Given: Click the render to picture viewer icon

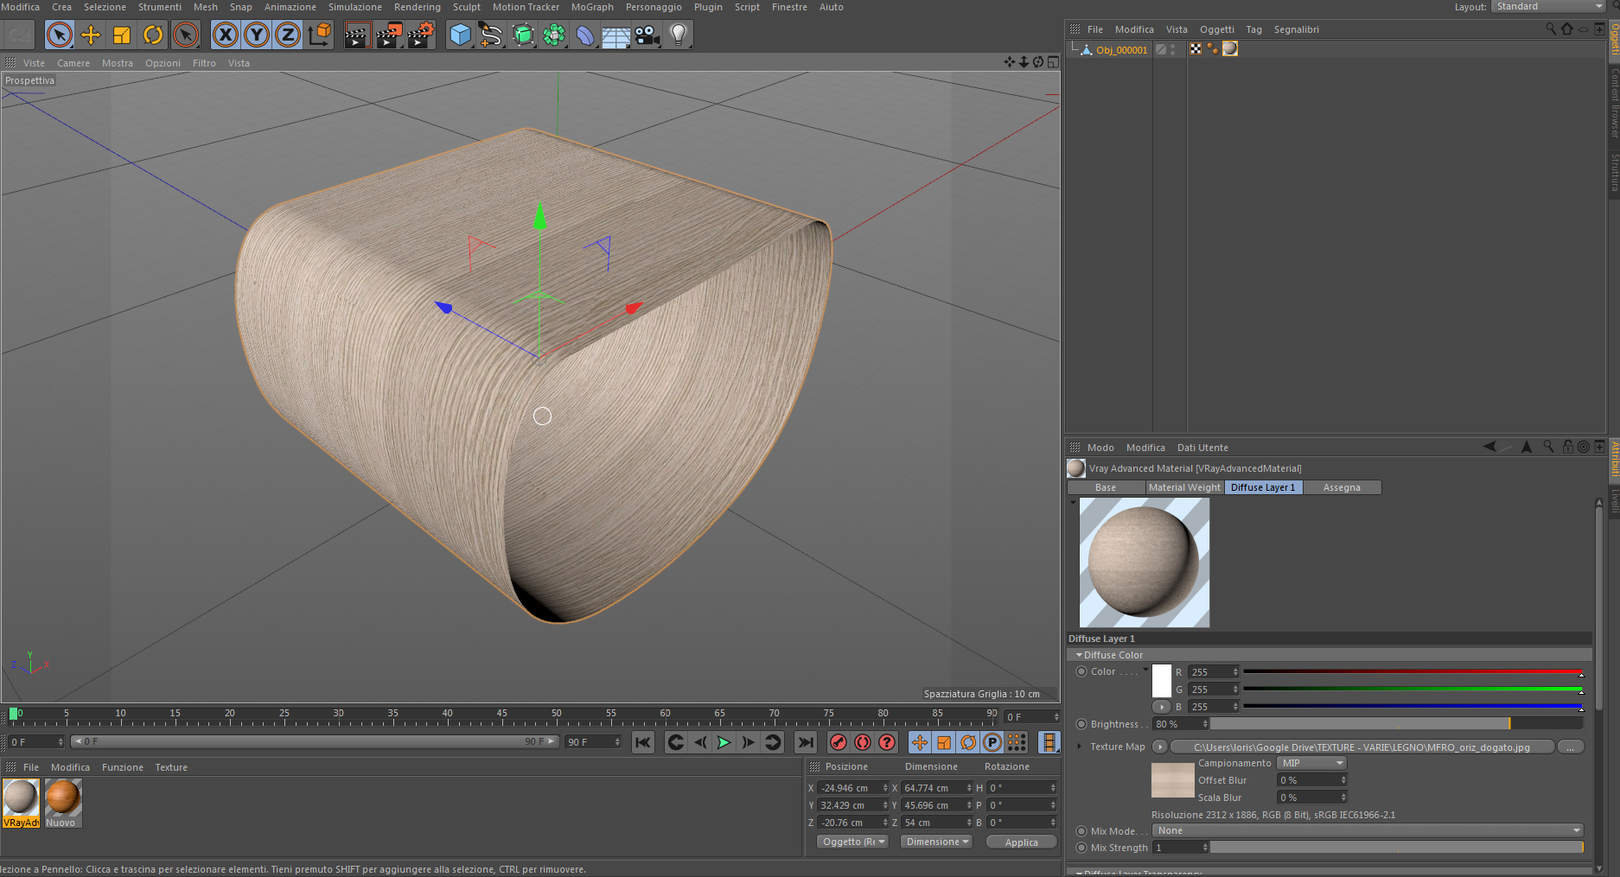Looking at the screenshot, I should click(x=389, y=35).
